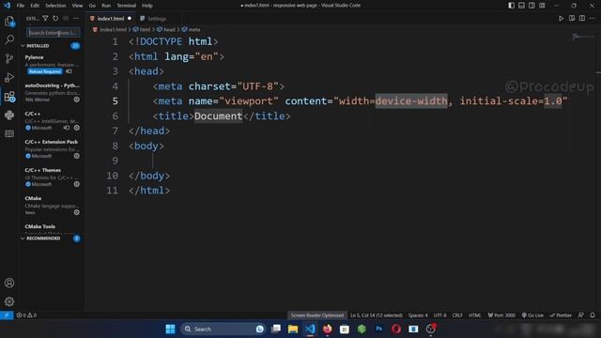Refresh the extensions list
Viewport: 601px width, 338px height.
point(55,19)
